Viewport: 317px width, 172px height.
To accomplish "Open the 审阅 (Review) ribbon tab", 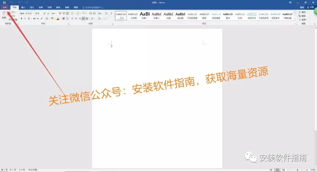I will click(67, 7).
